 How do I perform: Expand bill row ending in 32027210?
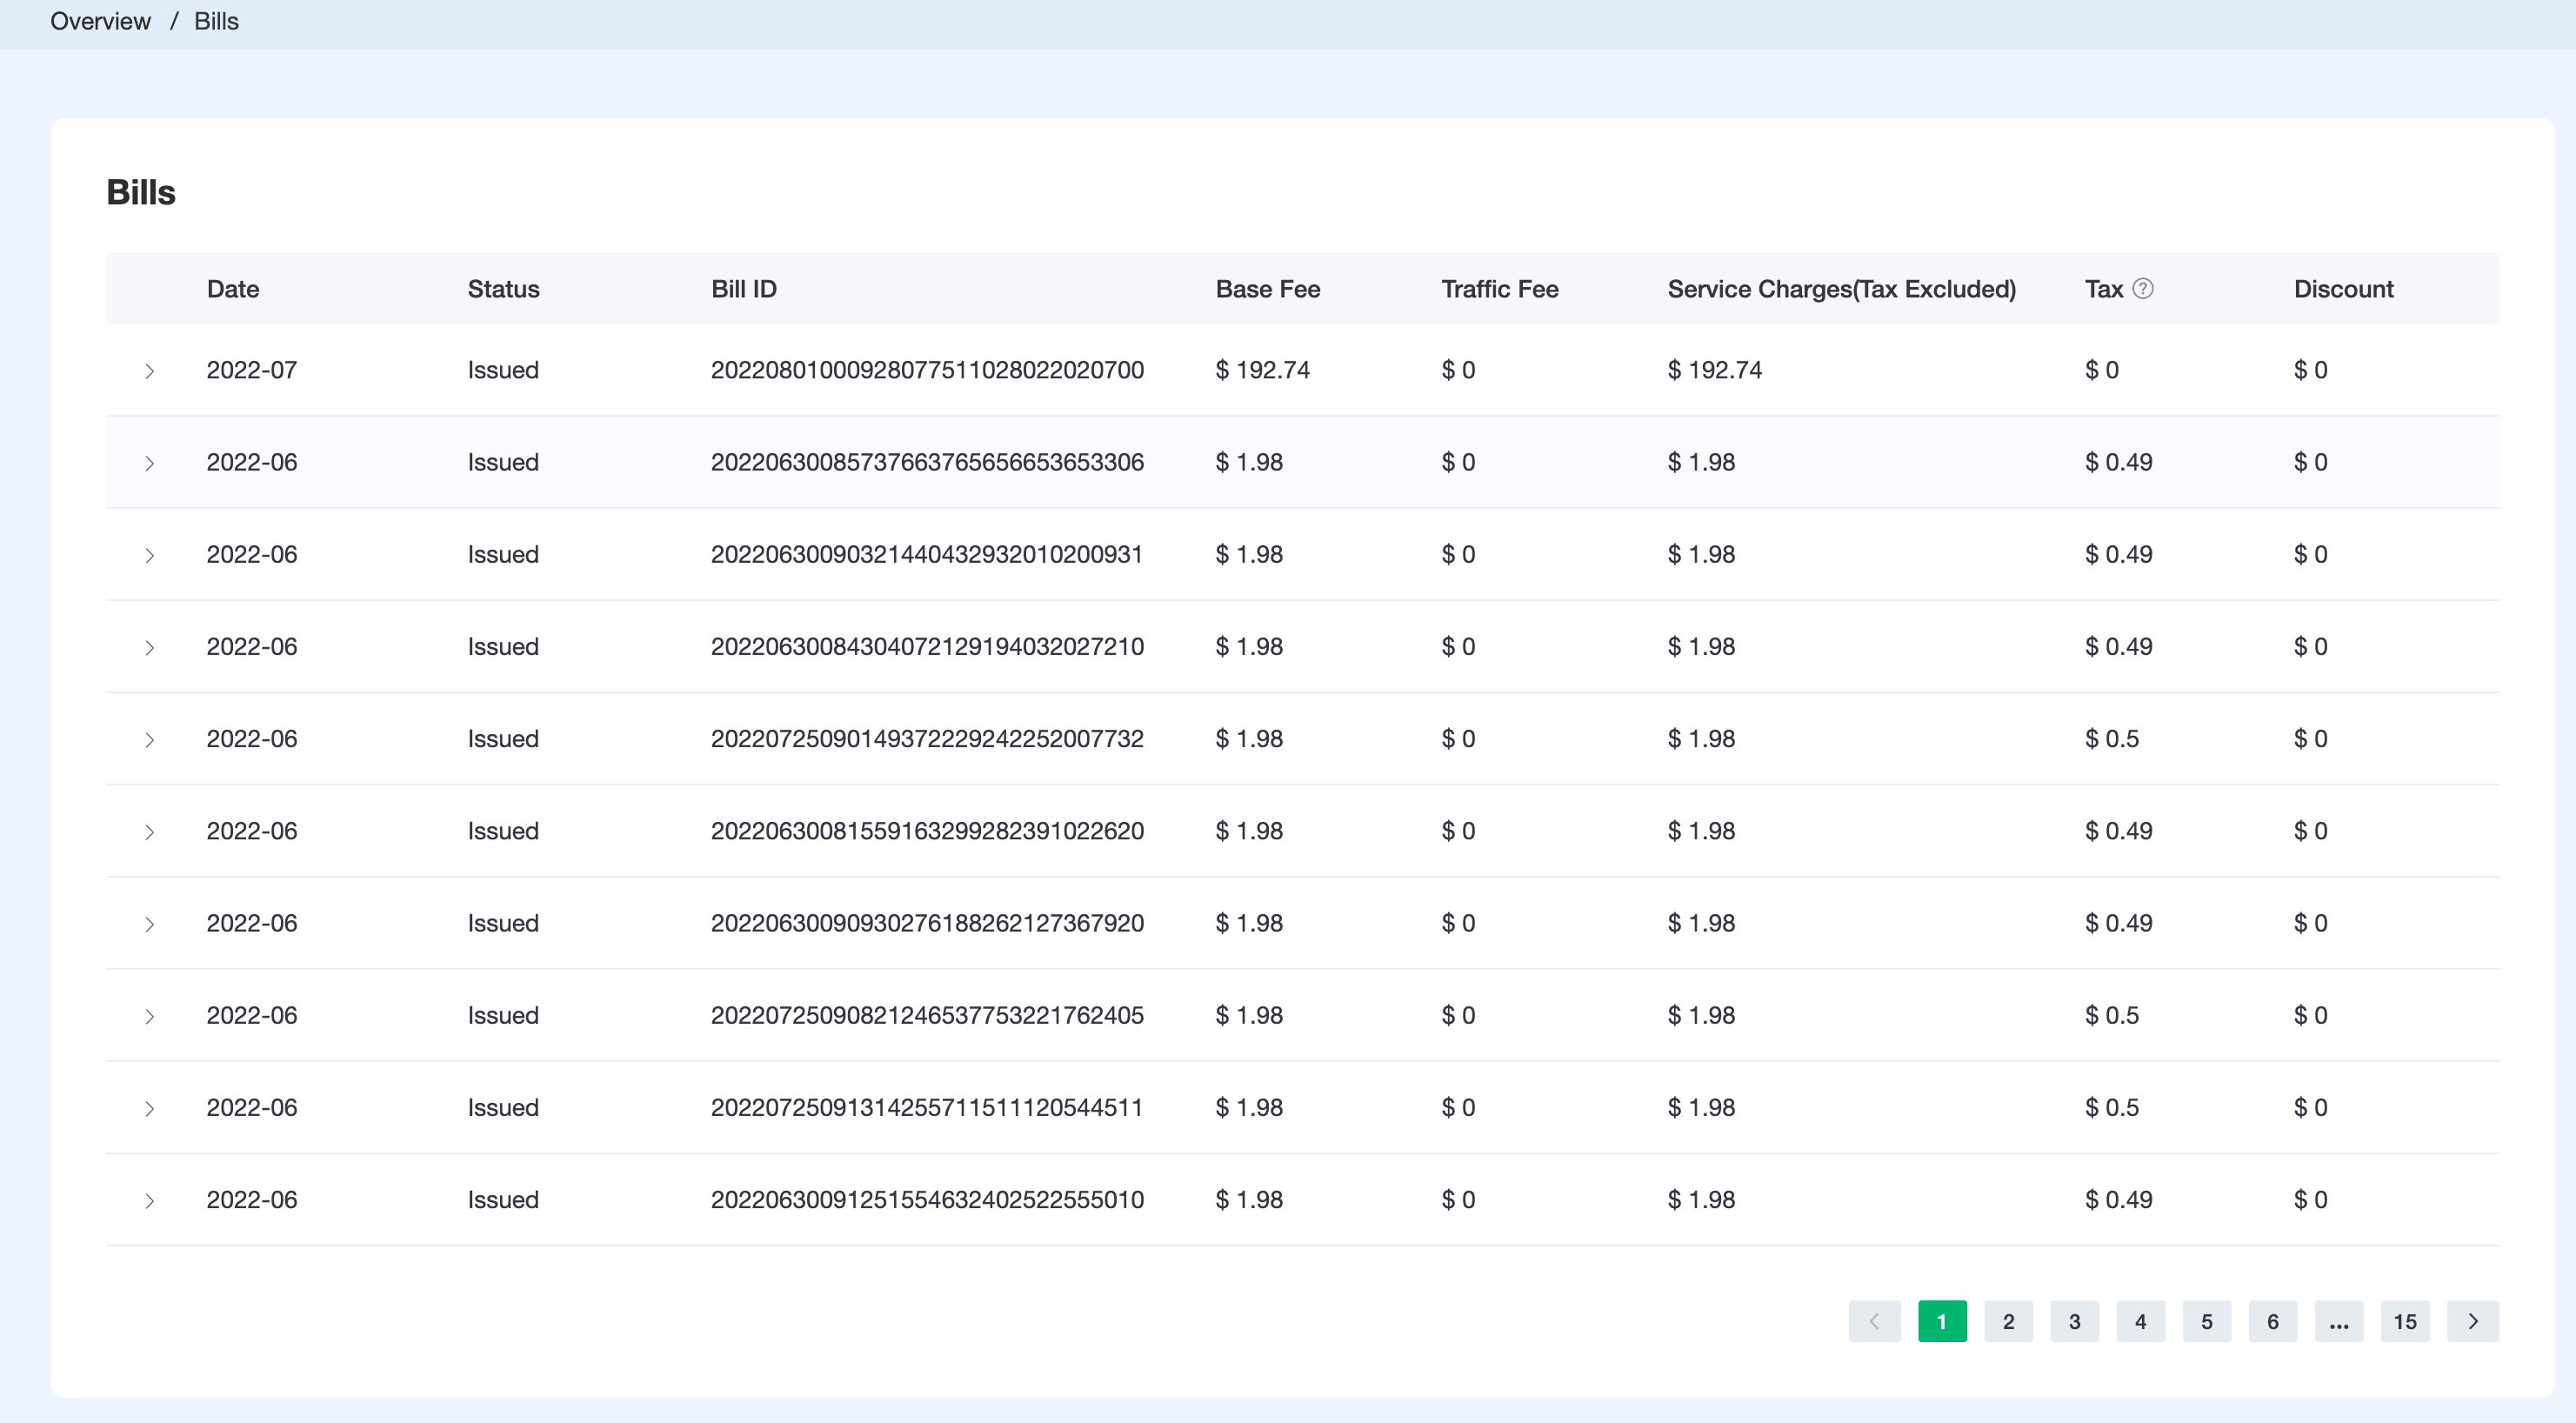[149, 647]
